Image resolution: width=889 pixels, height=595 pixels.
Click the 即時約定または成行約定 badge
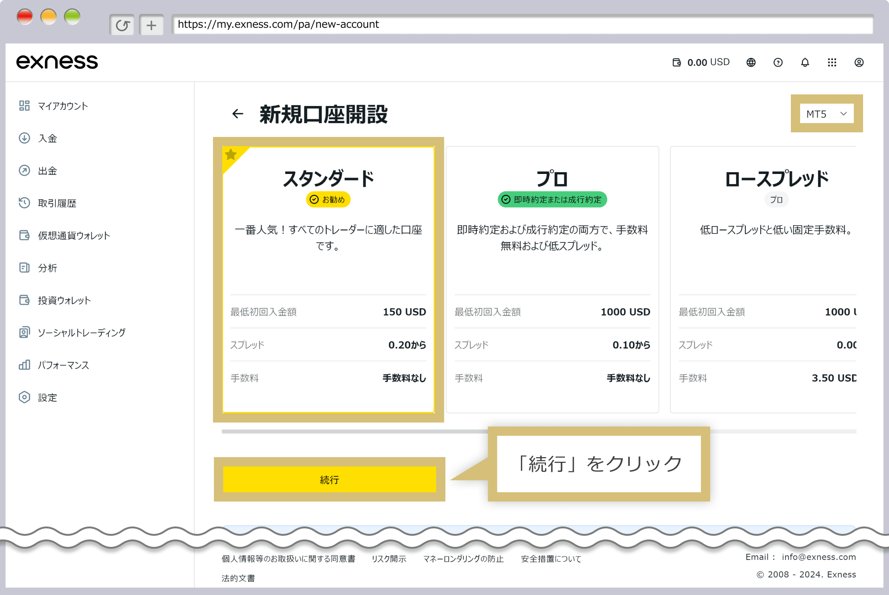pos(552,199)
